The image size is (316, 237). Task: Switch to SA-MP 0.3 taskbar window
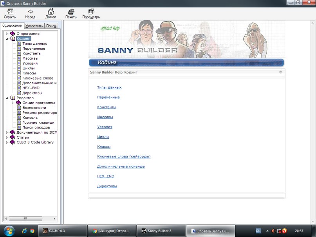[63, 231]
